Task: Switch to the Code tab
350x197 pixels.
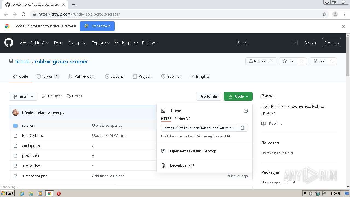Action: point(21,76)
